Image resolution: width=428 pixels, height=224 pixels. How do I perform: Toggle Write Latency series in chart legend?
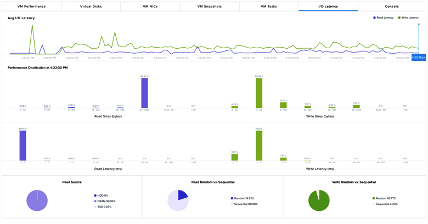(x=409, y=18)
